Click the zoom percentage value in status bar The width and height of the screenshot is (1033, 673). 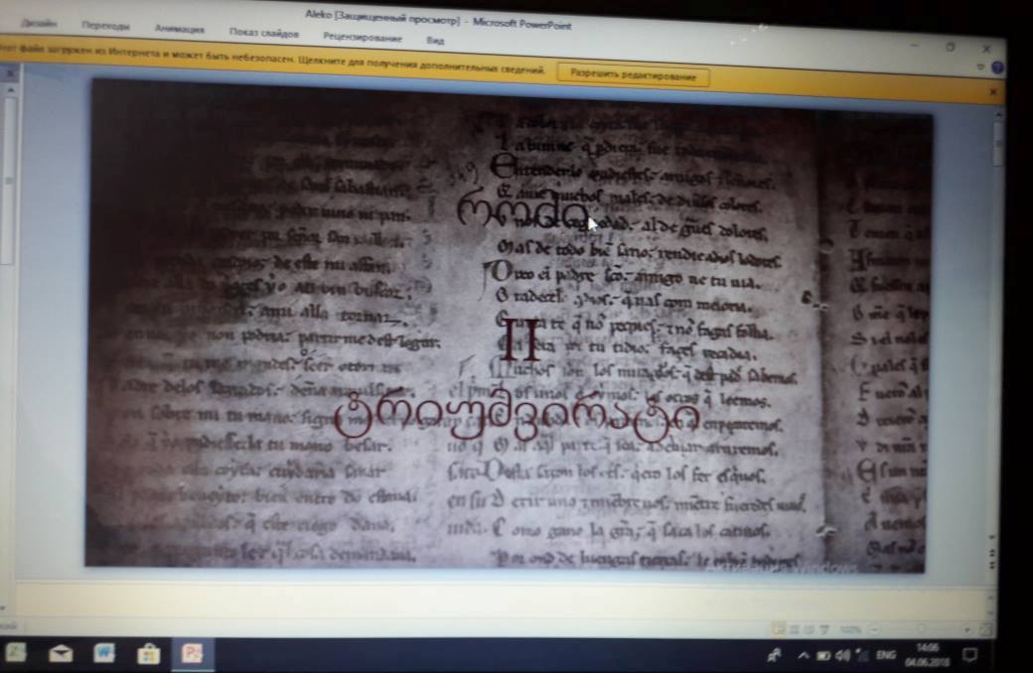[x=850, y=630]
